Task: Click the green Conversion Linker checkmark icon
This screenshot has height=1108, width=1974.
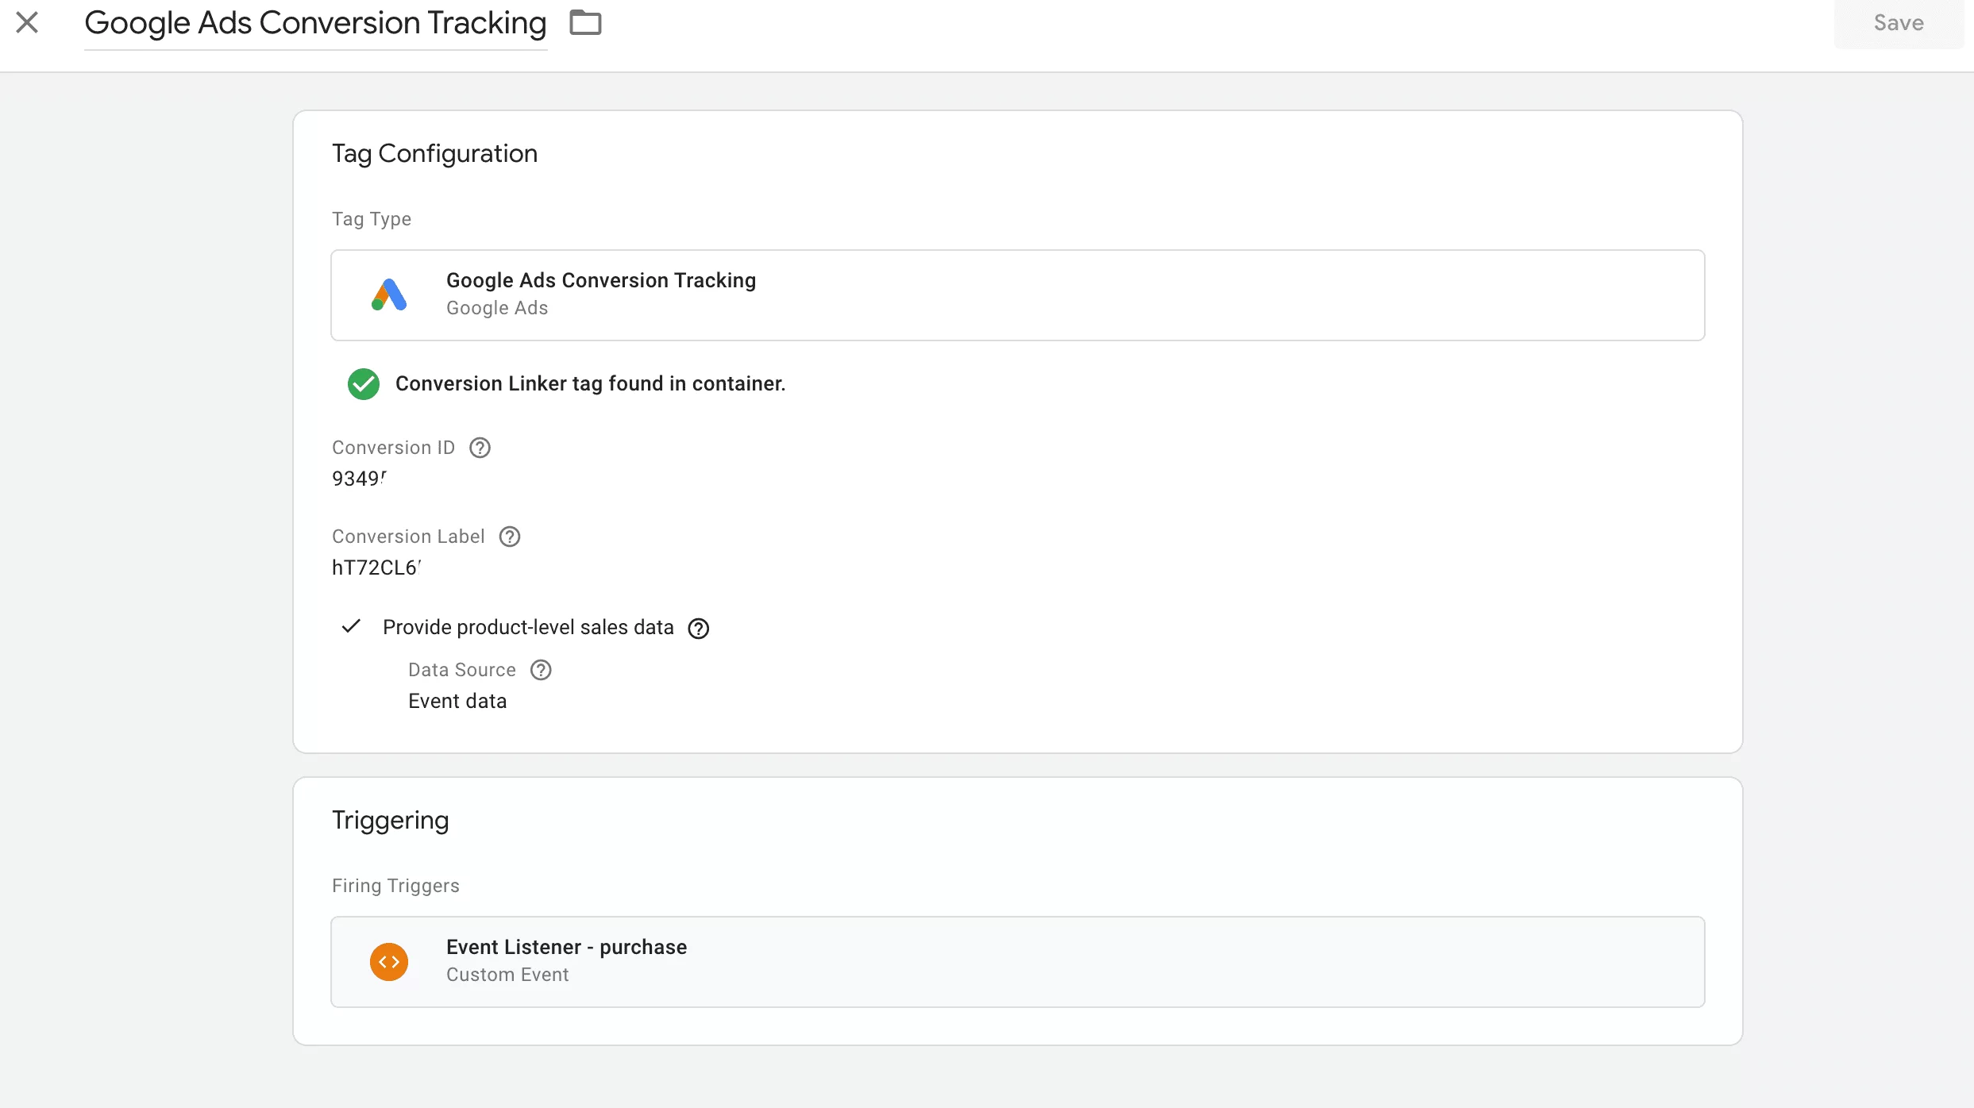Action: pyautogui.click(x=364, y=384)
